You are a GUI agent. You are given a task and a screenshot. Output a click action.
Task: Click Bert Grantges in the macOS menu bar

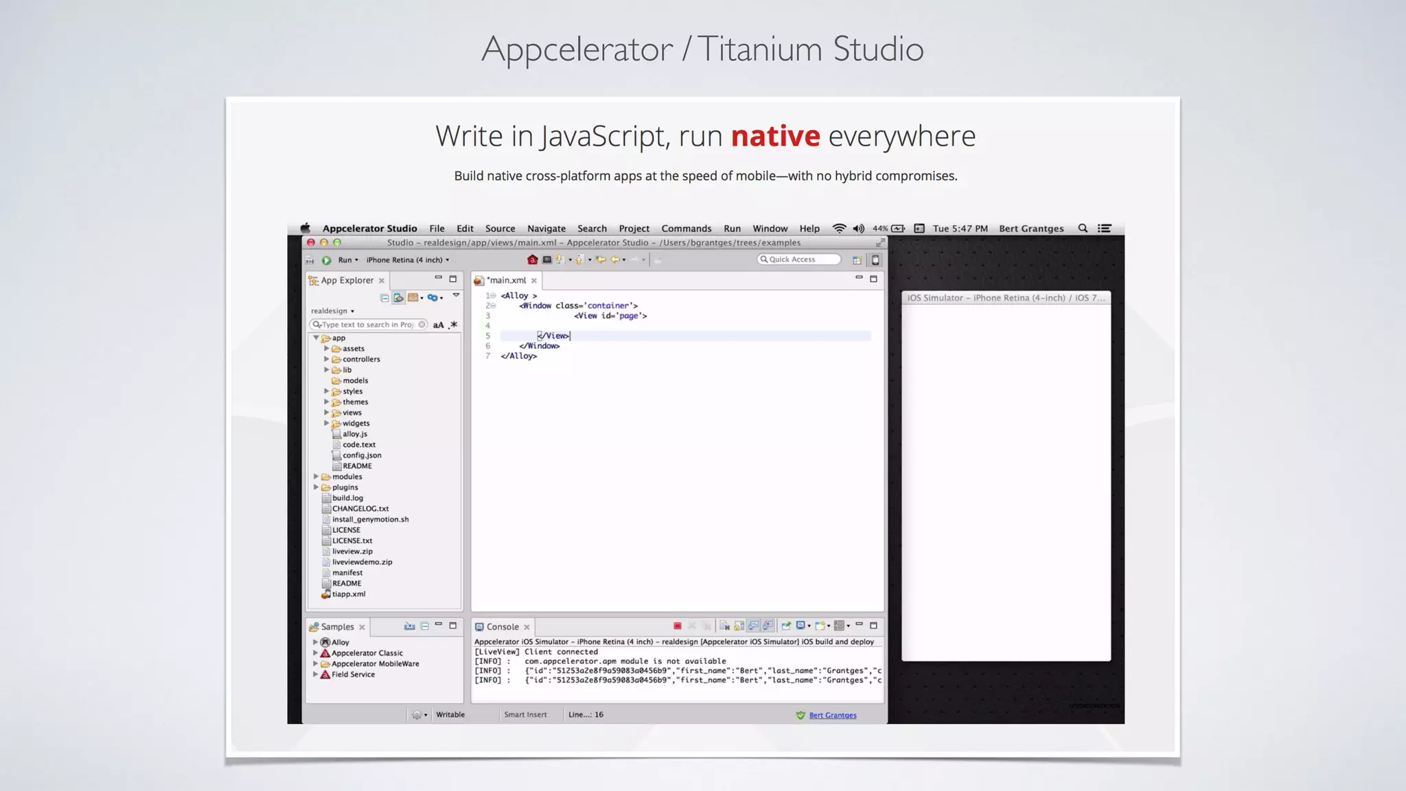(1031, 229)
